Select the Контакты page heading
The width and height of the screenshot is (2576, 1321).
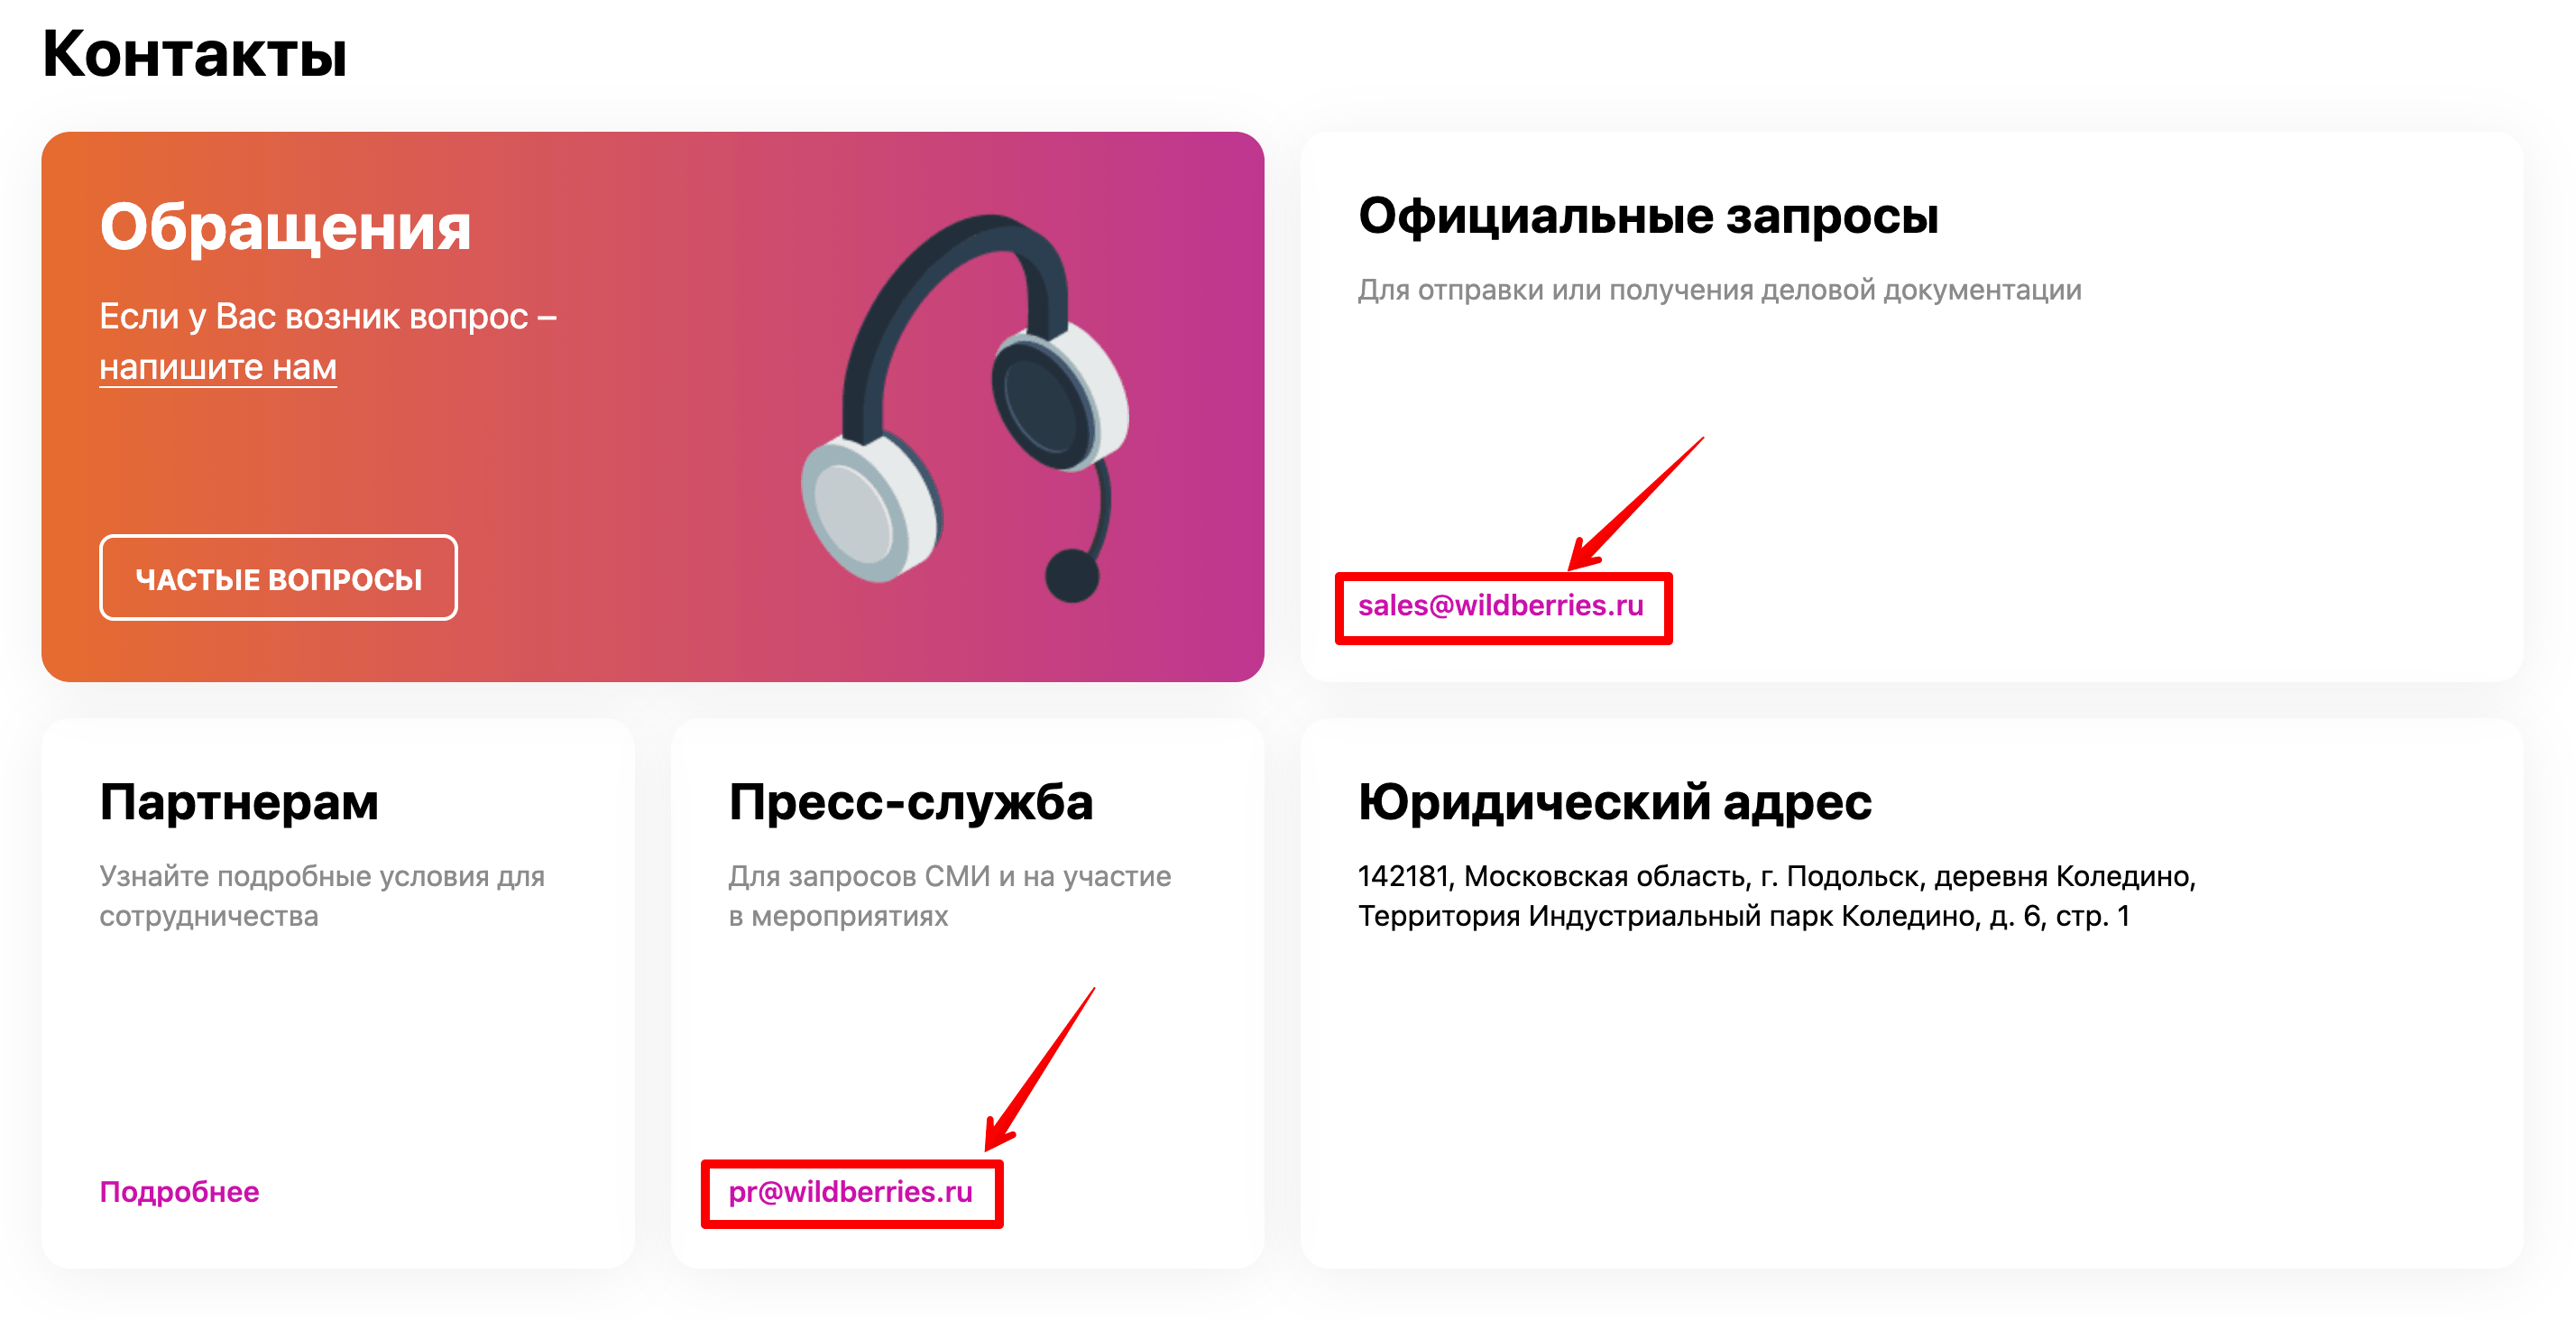195,53
